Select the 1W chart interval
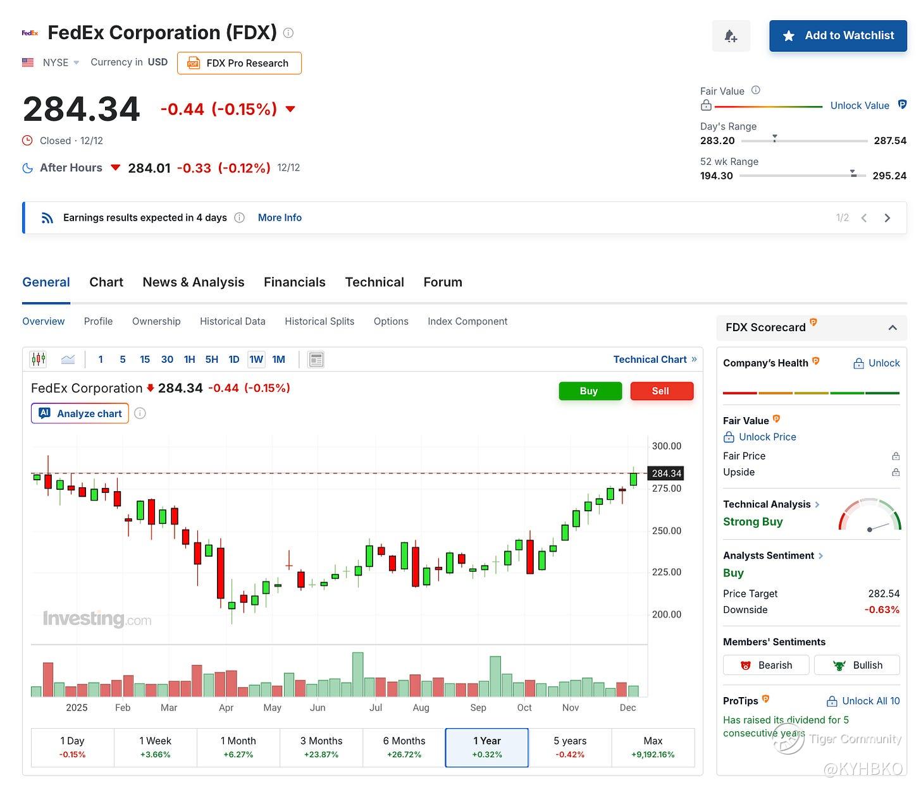Image resolution: width=921 pixels, height=790 pixels. click(256, 360)
